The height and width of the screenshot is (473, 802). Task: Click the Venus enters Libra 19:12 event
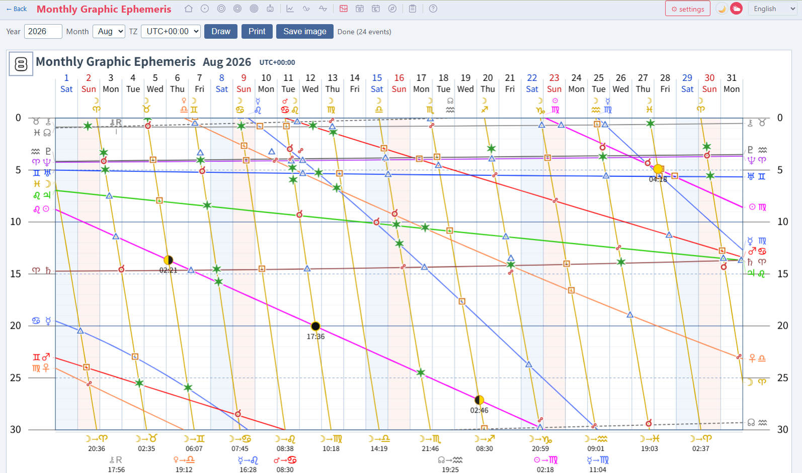coord(184,464)
